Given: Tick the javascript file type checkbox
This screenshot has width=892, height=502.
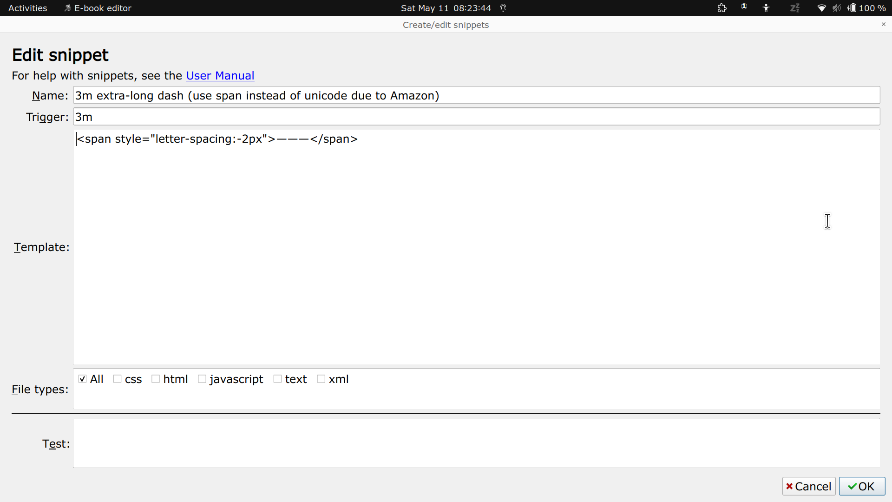Looking at the screenshot, I should click(202, 379).
